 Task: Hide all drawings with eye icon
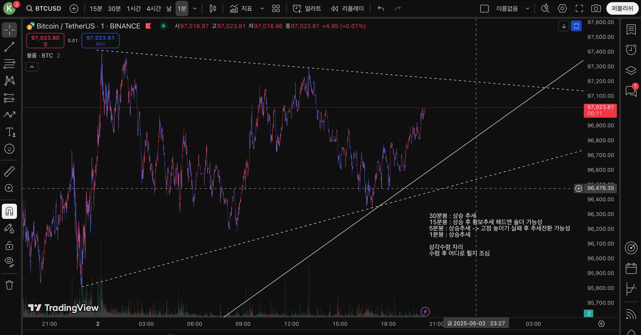(9, 262)
